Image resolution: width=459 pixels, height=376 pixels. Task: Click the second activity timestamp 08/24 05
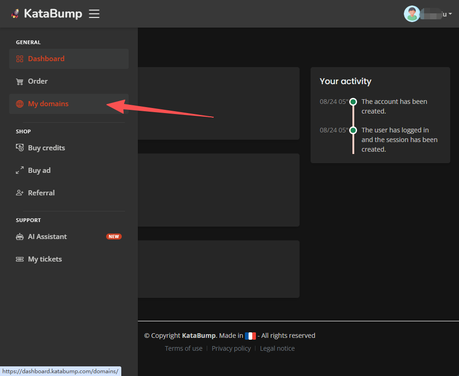pyautogui.click(x=334, y=130)
